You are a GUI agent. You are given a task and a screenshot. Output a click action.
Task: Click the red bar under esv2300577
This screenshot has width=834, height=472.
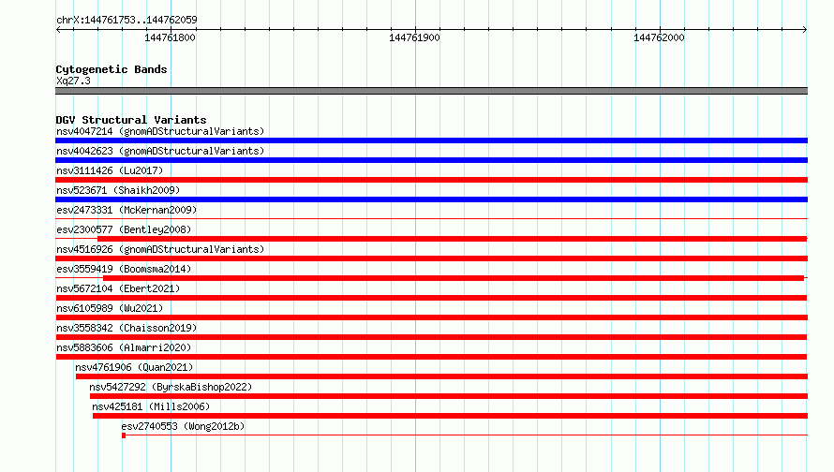(x=452, y=239)
